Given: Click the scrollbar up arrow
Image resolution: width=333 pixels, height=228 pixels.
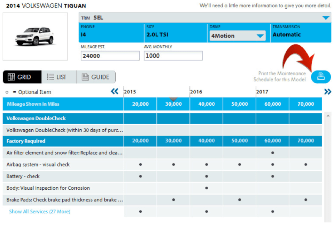Looking at the screenshot, I should click(328, 116).
